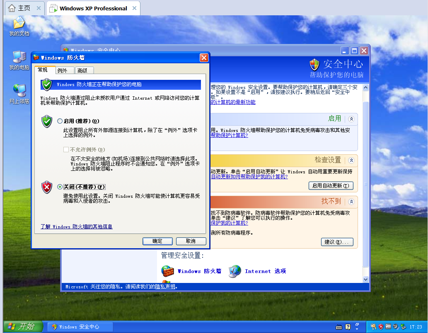Click the language bar restore icon
The height and width of the screenshot is (333, 428).
tap(357, 325)
